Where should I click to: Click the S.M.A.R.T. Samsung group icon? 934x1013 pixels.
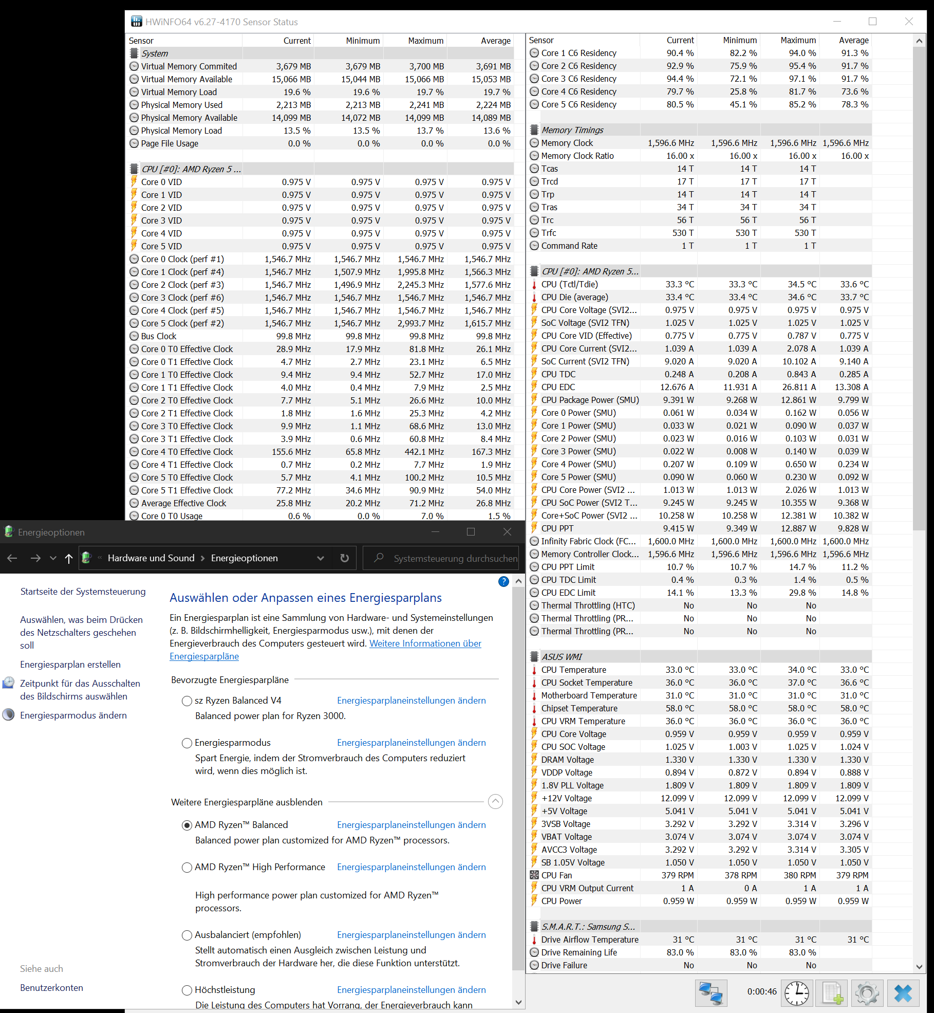534,927
